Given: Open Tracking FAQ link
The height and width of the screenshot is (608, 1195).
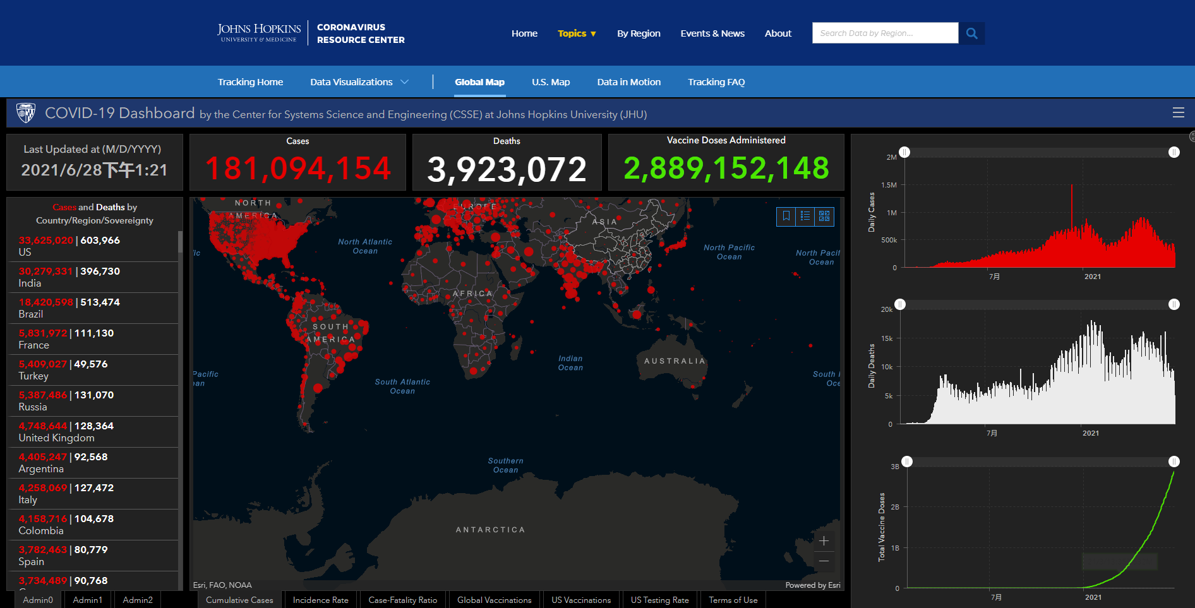Looking at the screenshot, I should (716, 82).
